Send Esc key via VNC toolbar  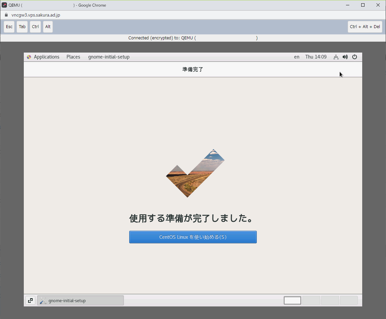(x=9, y=27)
